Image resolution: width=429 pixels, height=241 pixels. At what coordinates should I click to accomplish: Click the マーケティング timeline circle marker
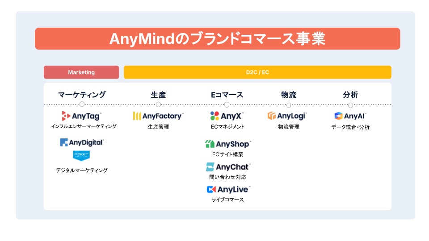tap(82, 104)
